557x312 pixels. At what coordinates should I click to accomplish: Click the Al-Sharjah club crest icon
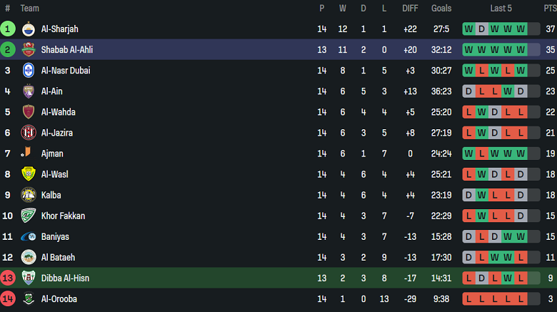coord(28,29)
